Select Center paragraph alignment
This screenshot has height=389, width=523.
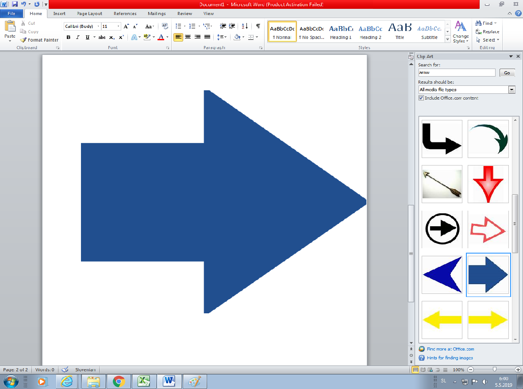tap(188, 37)
